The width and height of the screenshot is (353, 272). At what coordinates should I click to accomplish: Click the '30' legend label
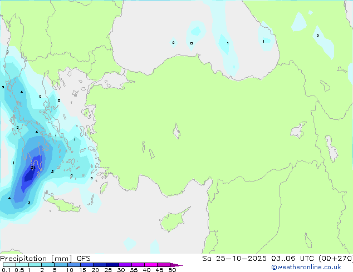[121, 270]
